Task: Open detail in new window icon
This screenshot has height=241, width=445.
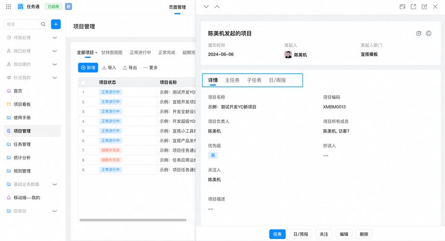Action: (414, 7)
